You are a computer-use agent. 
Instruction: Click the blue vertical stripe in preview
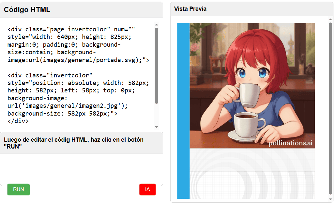click(183, 111)
